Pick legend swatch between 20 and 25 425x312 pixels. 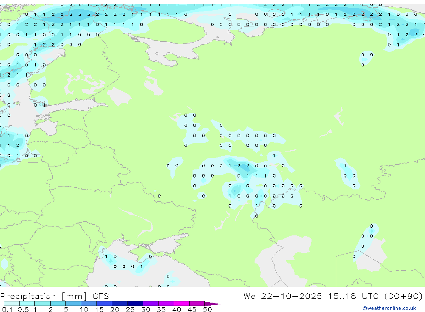click(x=120, y=303)
